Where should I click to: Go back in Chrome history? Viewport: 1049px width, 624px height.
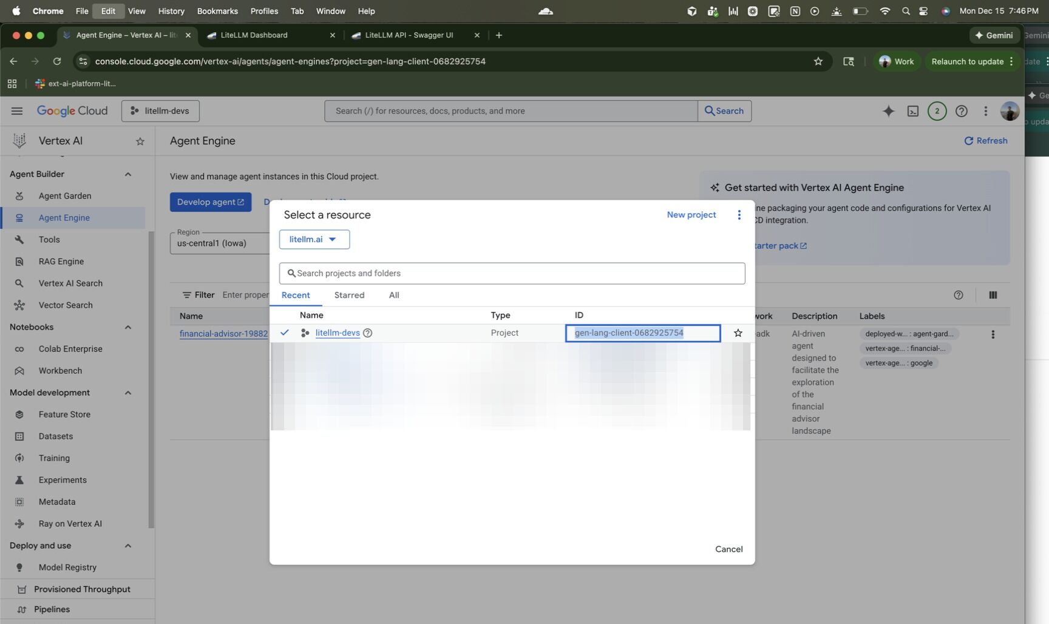(x=13, y=61)
